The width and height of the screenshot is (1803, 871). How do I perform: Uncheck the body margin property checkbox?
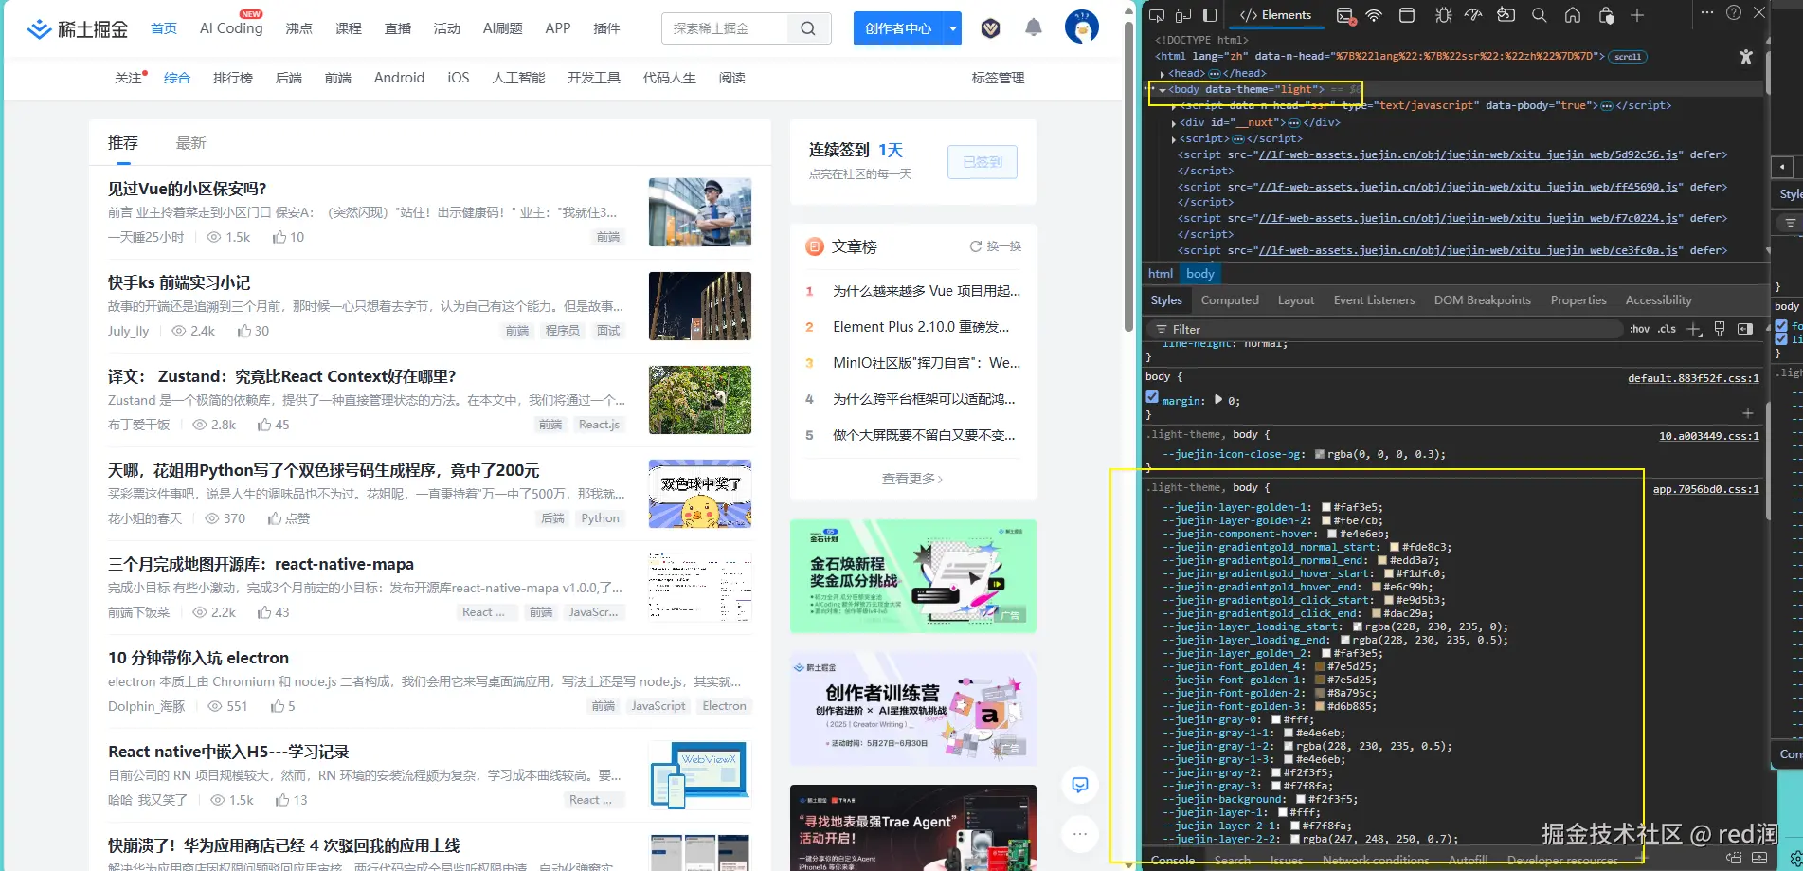[x=1152, y=399]
